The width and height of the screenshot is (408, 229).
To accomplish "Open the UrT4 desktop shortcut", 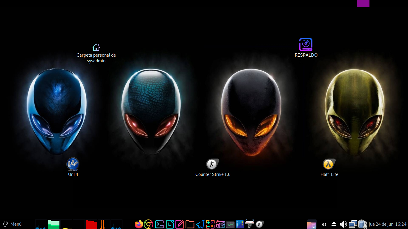I will (73, 164).
